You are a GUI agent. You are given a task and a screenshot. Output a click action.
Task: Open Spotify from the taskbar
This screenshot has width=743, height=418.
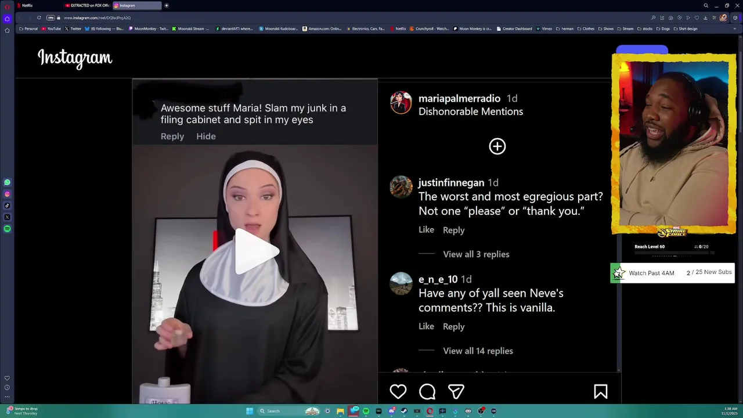point(366,411)
